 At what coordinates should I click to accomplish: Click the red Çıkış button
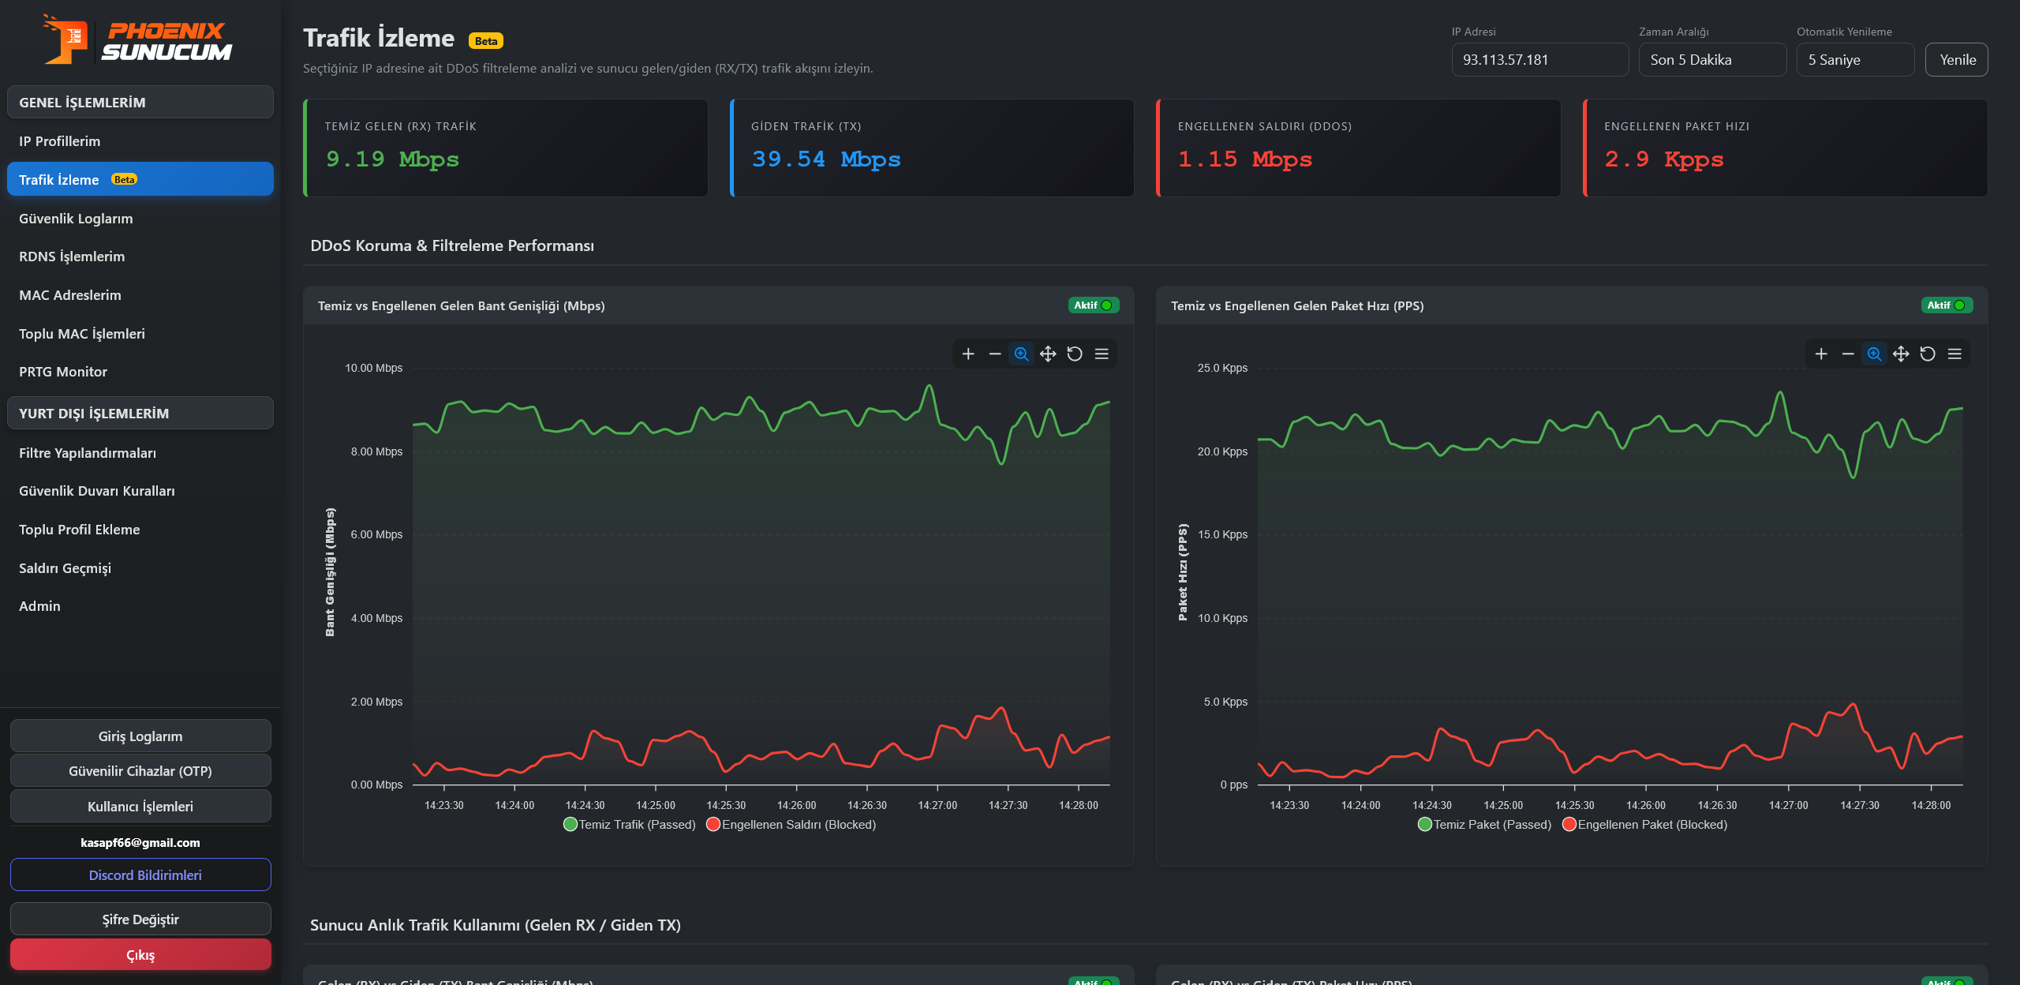[x=140, y=955]
